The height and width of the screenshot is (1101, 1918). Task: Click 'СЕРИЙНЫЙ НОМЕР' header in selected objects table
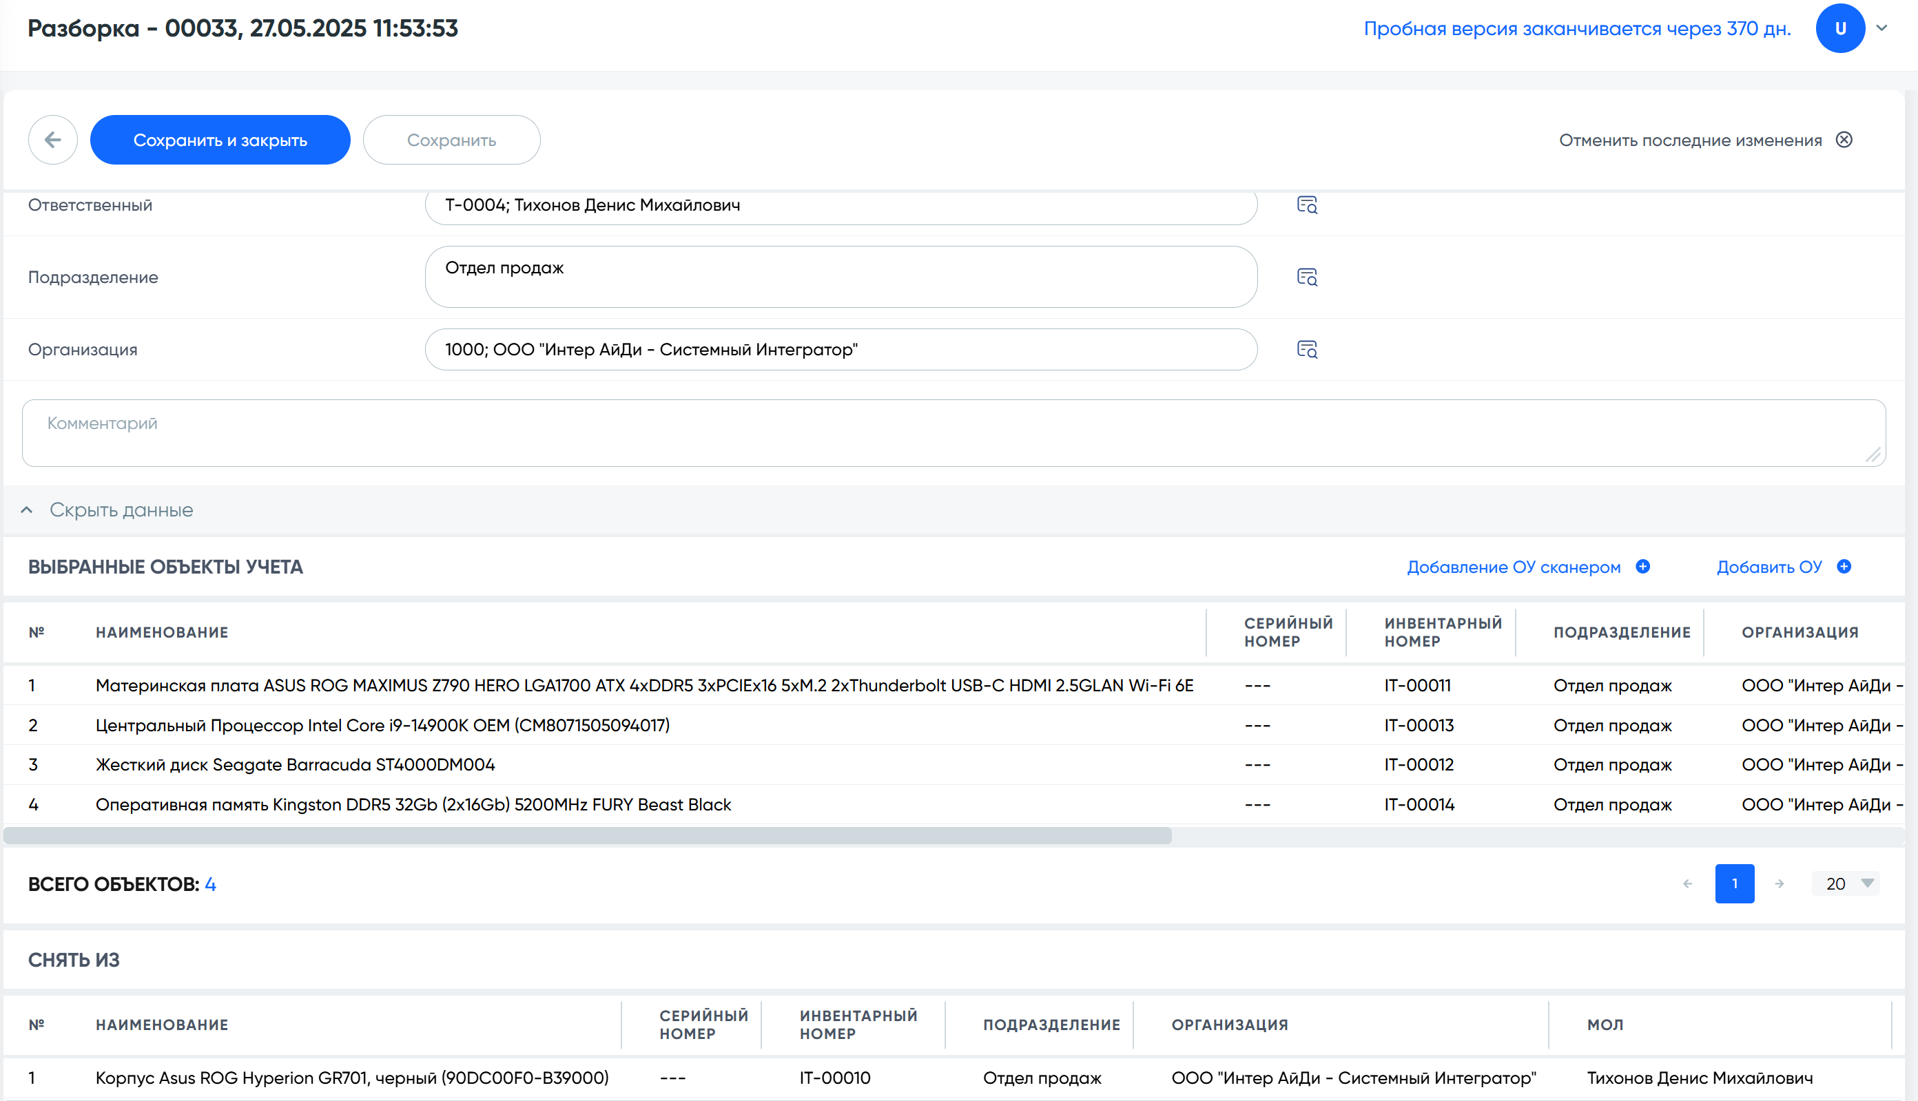[1288, 632]
